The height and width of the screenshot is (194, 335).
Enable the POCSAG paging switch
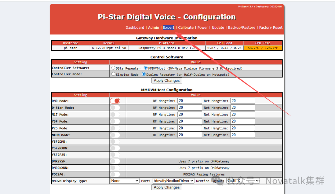115,174
